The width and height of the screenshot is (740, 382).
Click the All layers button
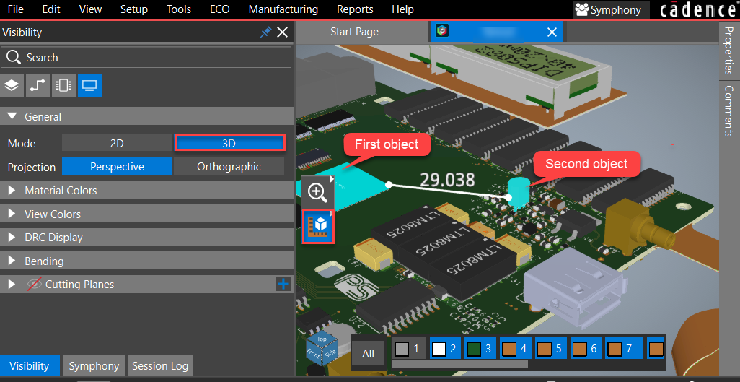[x=368, y=353]
